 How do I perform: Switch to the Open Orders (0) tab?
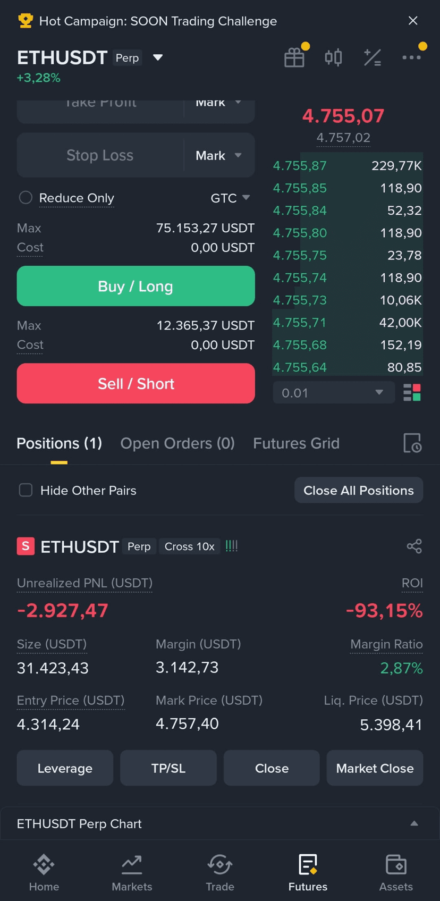coord(177,443)
